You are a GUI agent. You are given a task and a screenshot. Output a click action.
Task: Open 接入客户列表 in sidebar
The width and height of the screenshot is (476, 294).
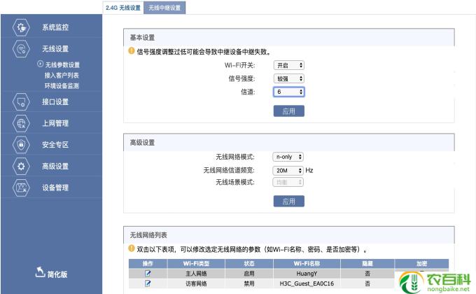62,75
